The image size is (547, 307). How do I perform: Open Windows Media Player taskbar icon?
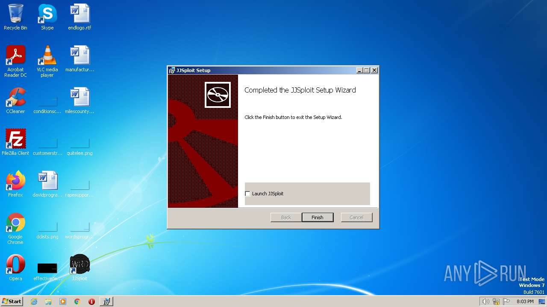coord(63,301)
